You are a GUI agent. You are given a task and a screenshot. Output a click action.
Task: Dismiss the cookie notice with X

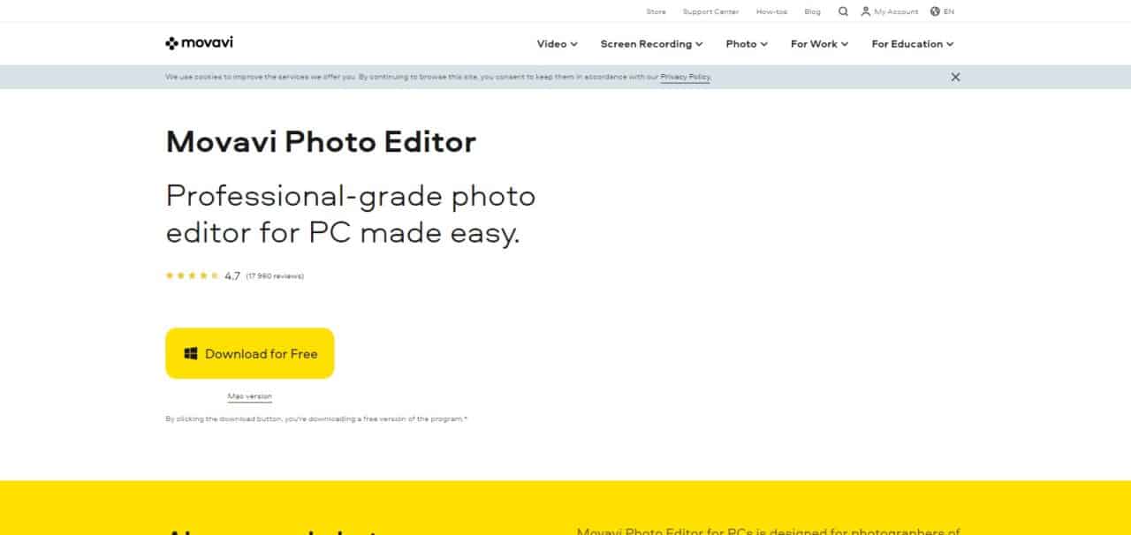pos(955,77)
